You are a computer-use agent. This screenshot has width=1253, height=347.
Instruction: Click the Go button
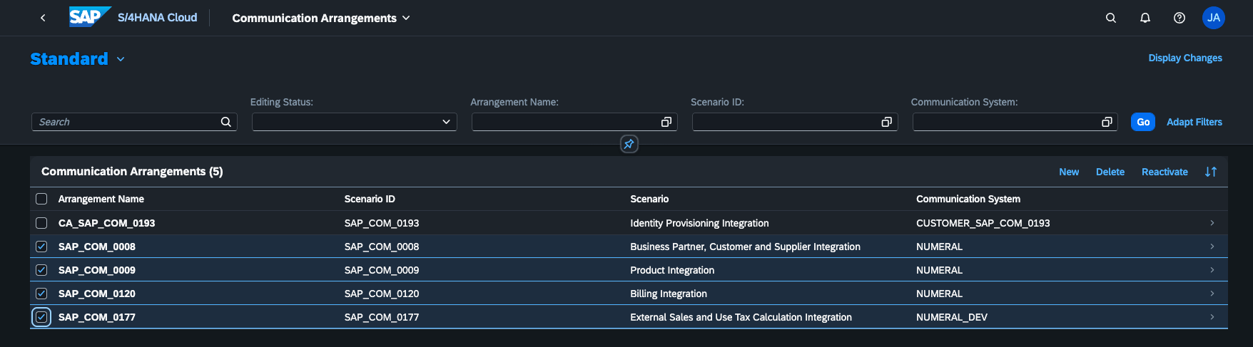pos(1143,122)
